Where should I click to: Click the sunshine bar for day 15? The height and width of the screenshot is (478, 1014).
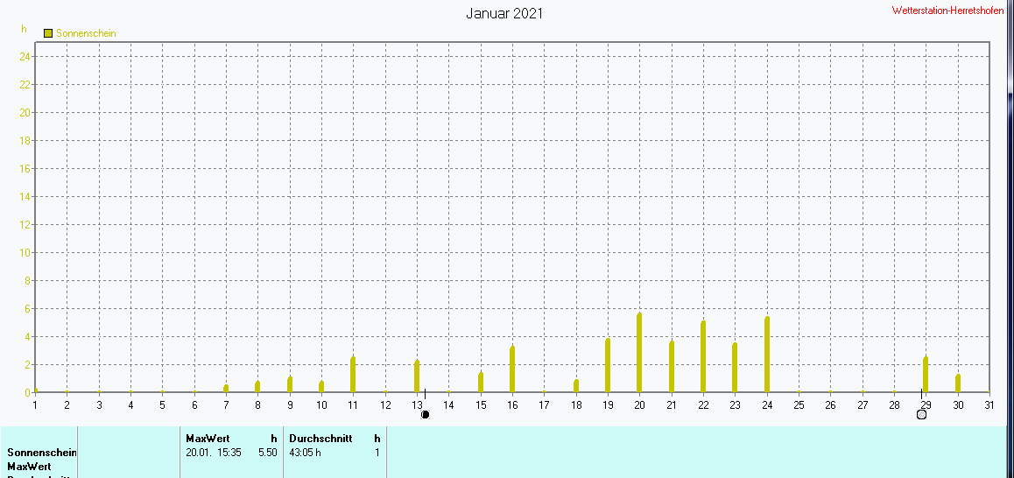pyautogui.click(x=481, y=383)
